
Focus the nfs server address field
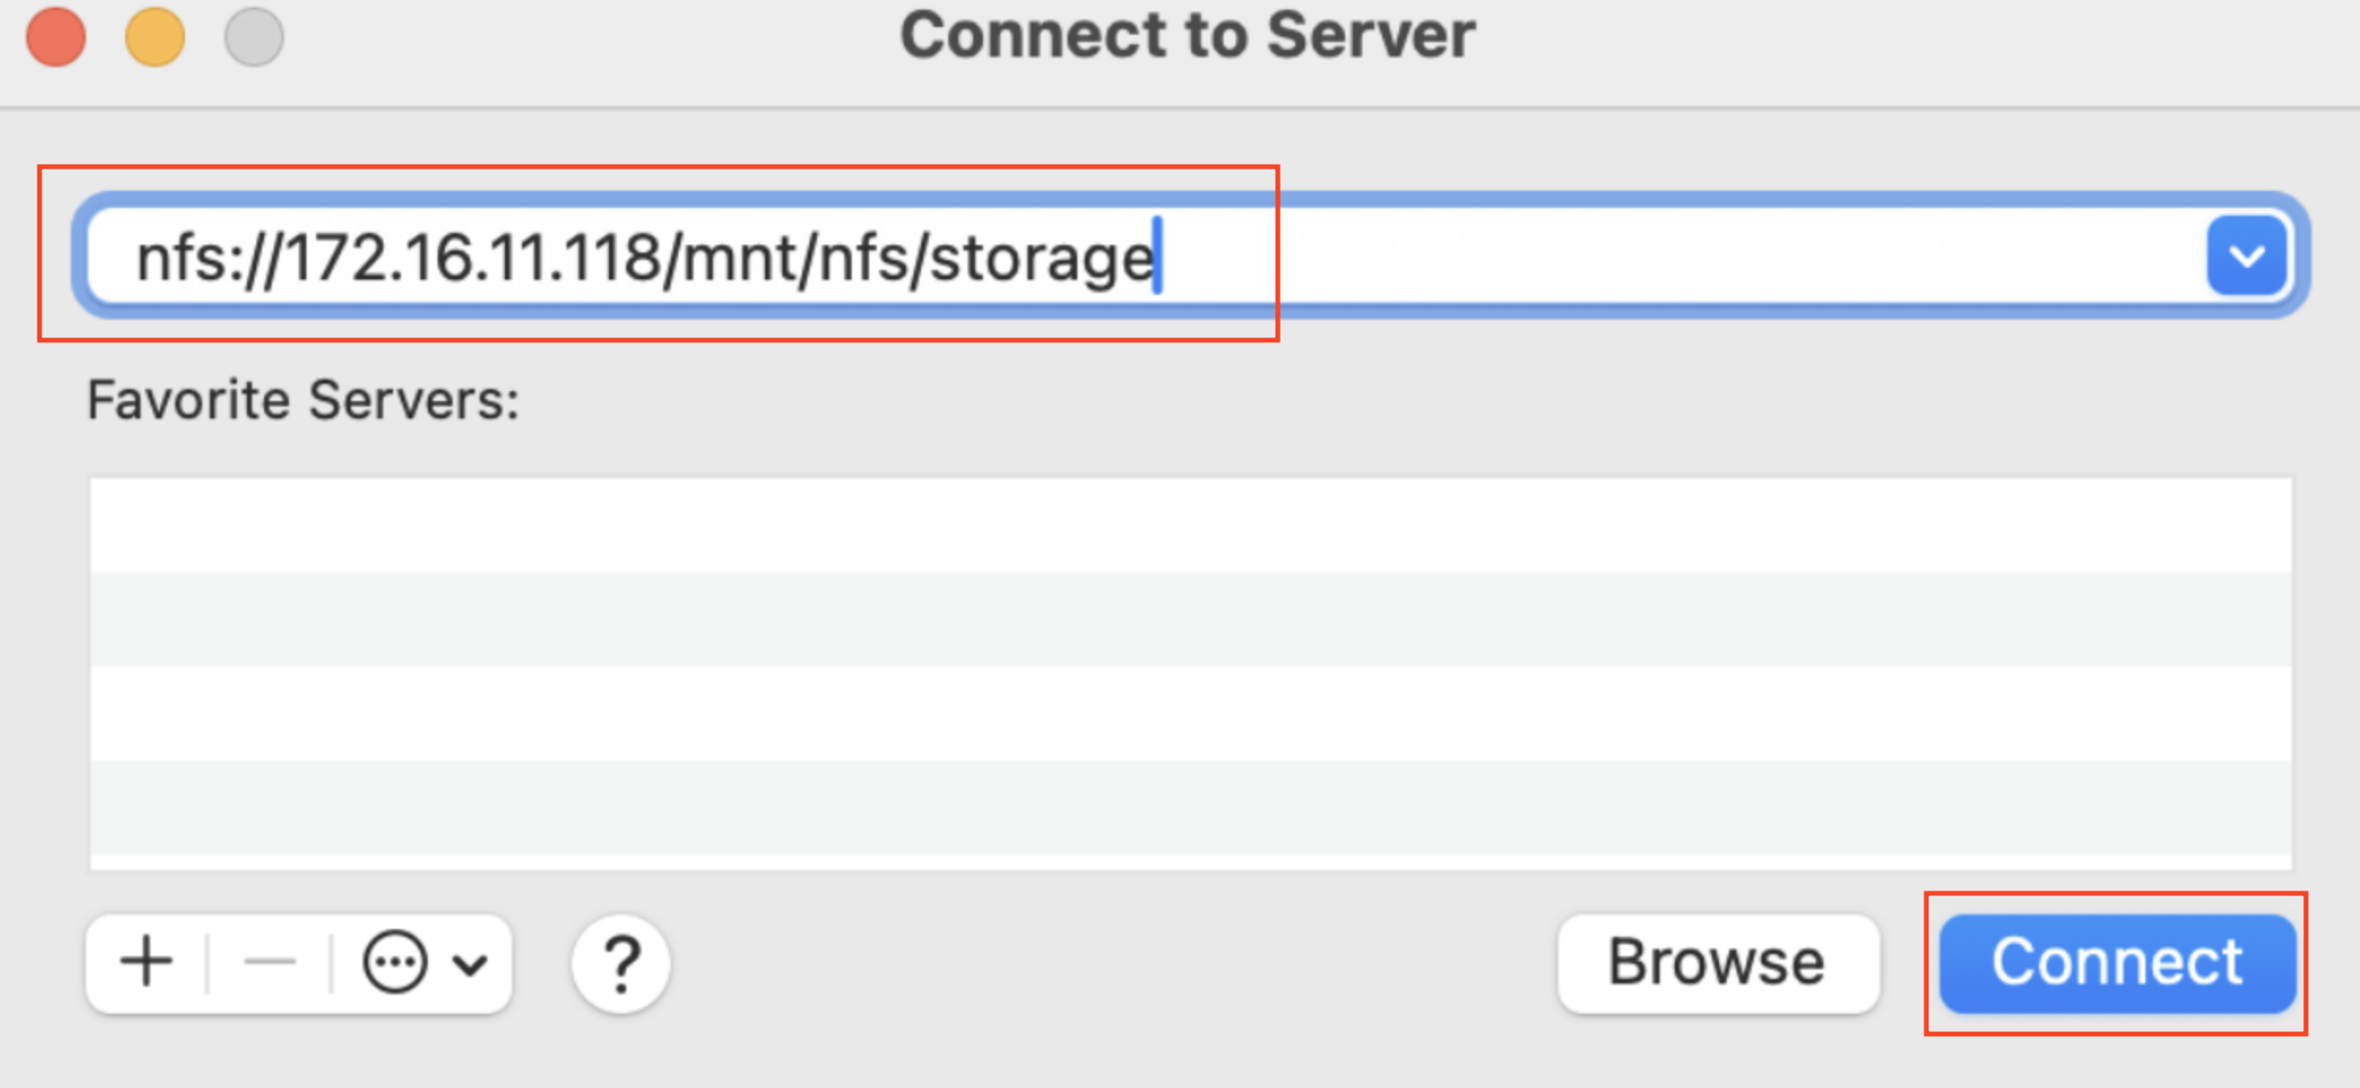click(1638, 256)
